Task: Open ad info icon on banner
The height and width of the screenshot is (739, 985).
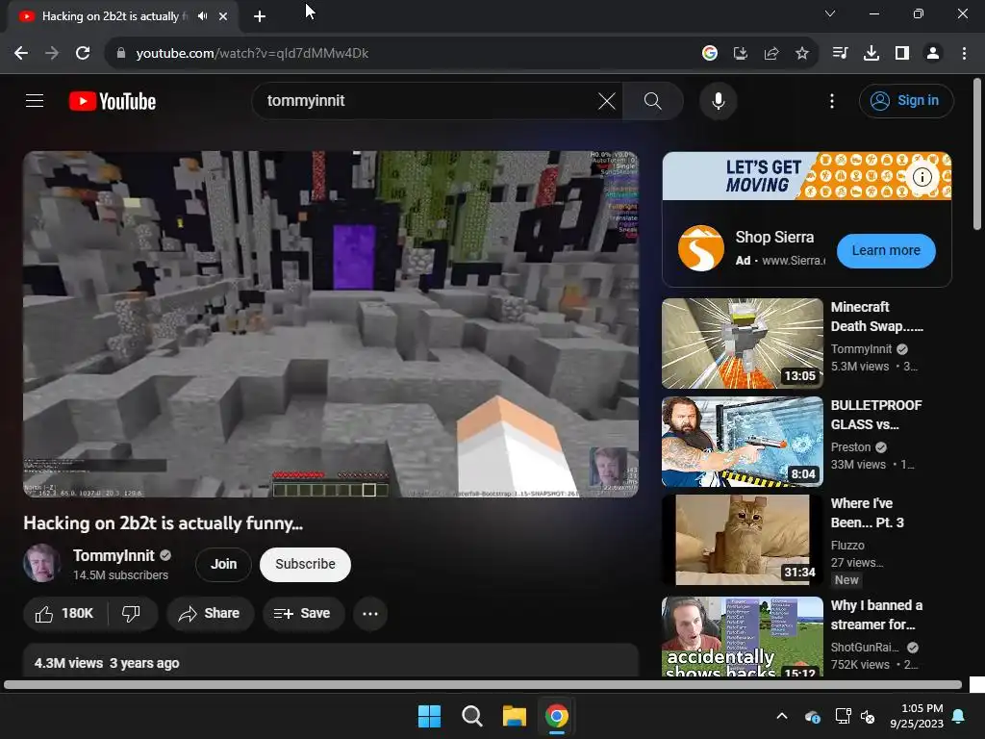Action: tap(922, 177)
